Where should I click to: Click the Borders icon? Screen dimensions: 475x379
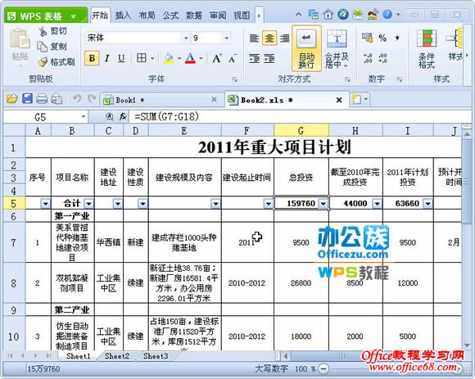click(142, 58)
